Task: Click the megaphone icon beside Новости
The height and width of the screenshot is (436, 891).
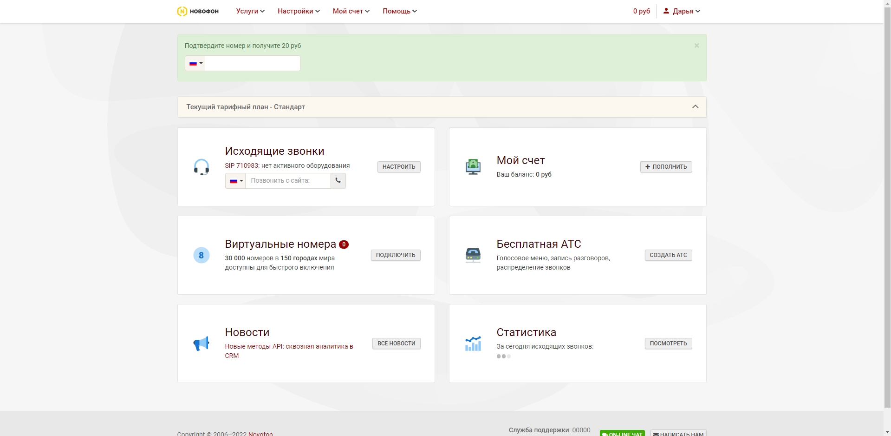Action: point(202,344)
